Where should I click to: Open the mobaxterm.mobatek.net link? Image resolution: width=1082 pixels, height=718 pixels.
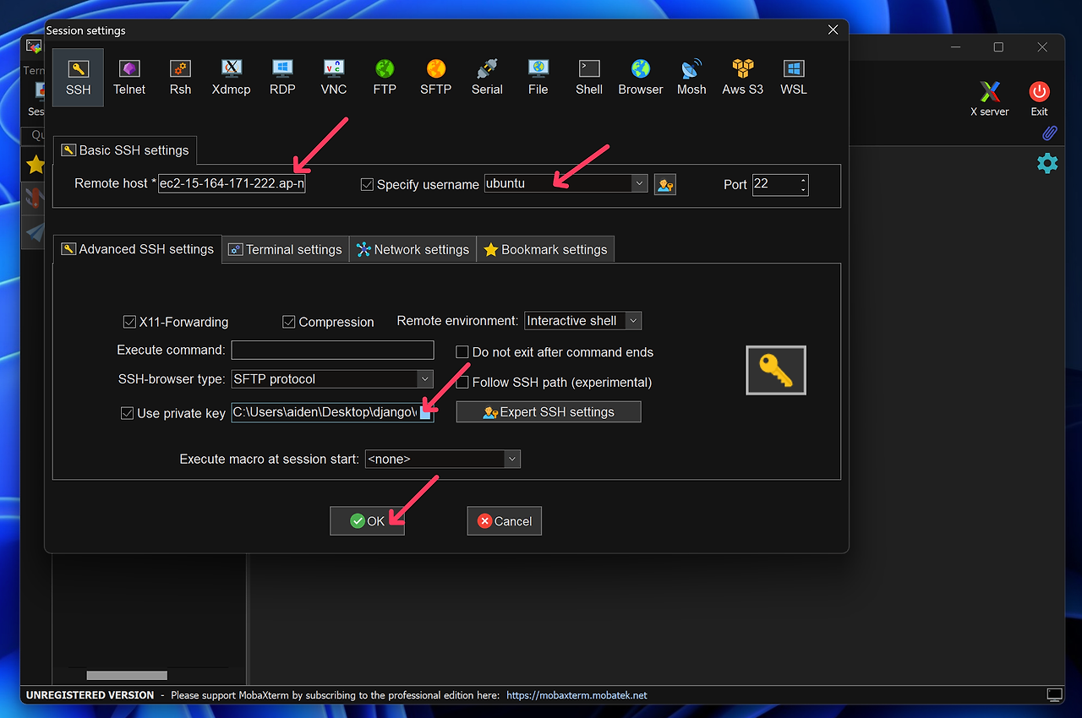pos(577,695)
